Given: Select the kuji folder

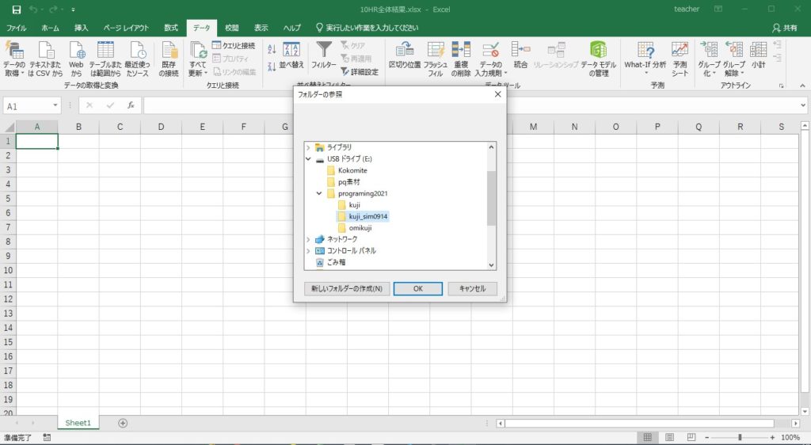Looking at the screenshot, I should click(354, 205).
